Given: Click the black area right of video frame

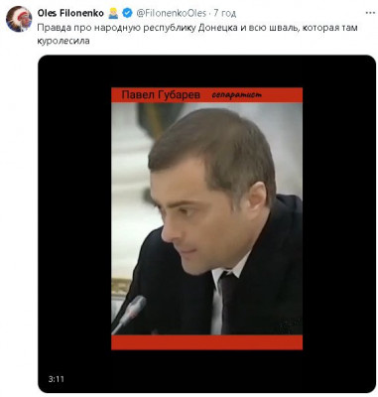Looking at the screenshot, I should coord(339,218).
